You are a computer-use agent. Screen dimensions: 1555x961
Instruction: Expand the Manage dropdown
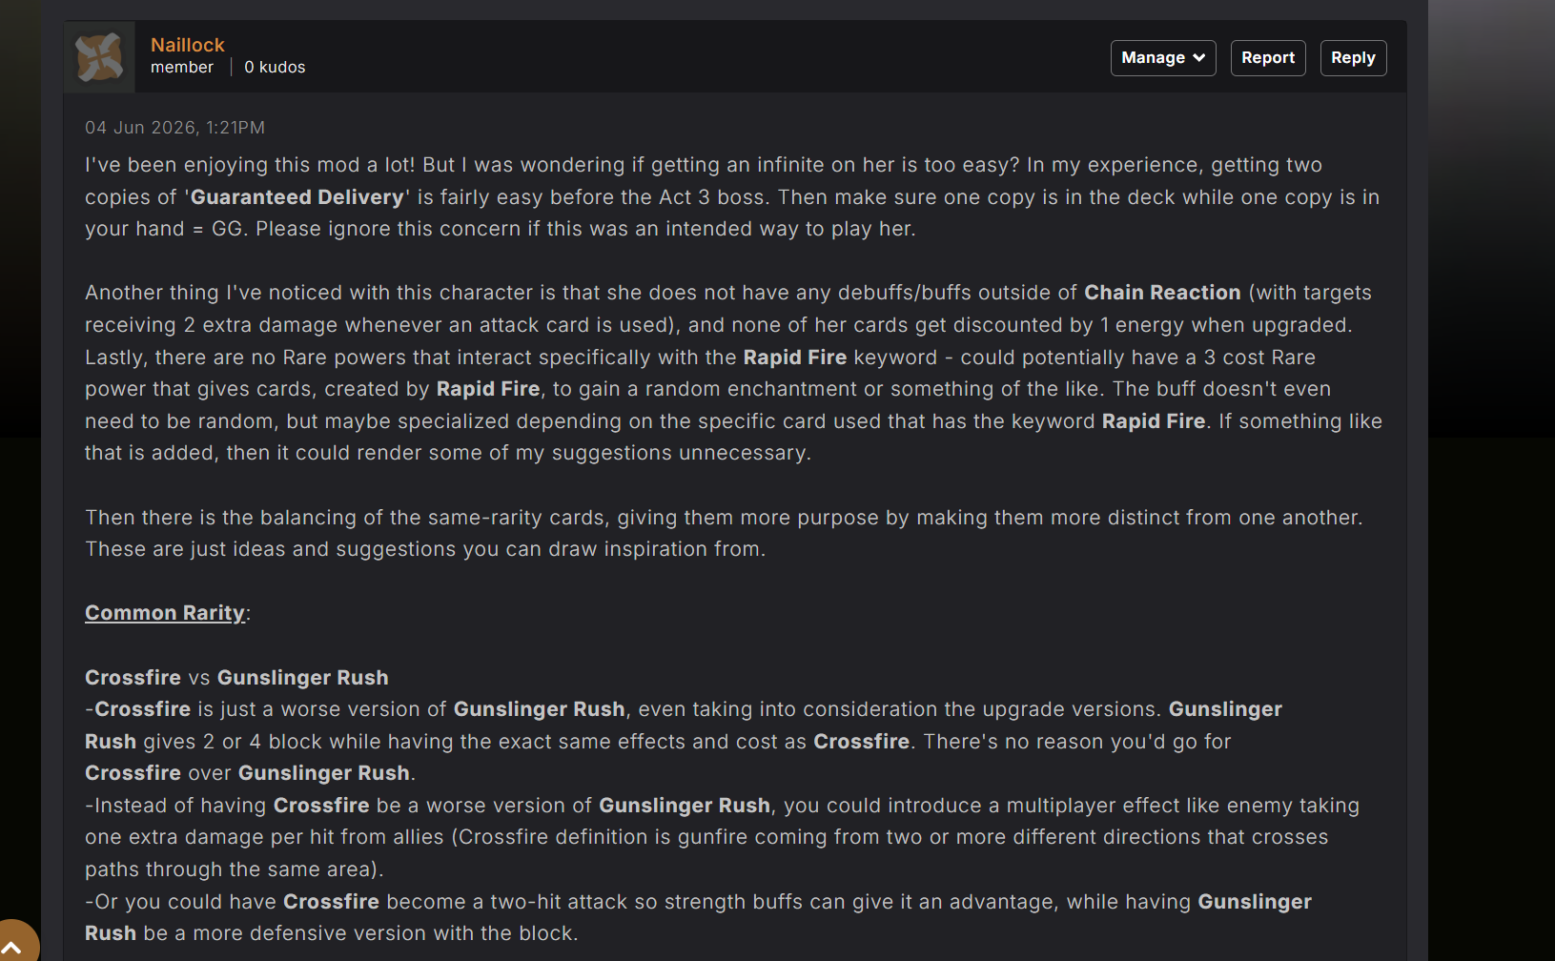1163,58
